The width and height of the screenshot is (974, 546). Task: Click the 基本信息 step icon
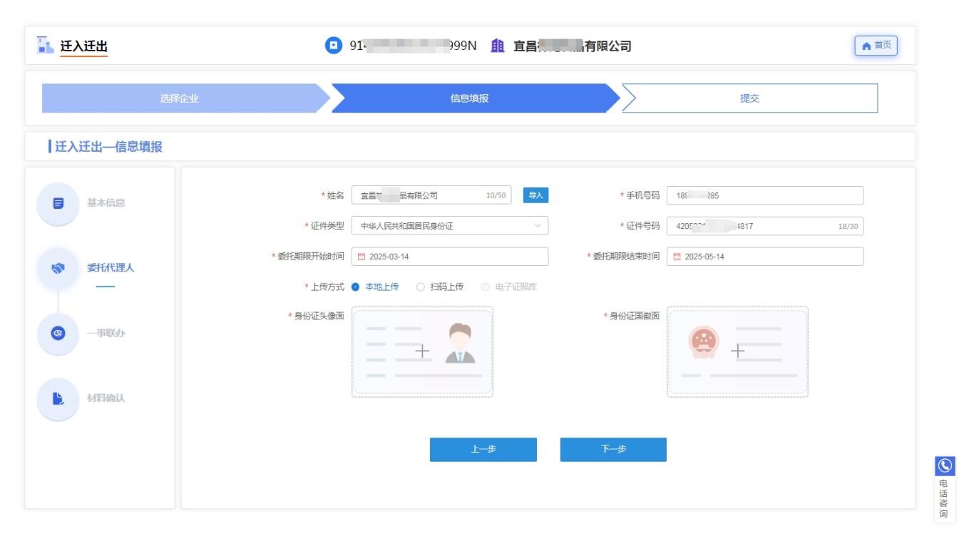(x=58, y=203)
